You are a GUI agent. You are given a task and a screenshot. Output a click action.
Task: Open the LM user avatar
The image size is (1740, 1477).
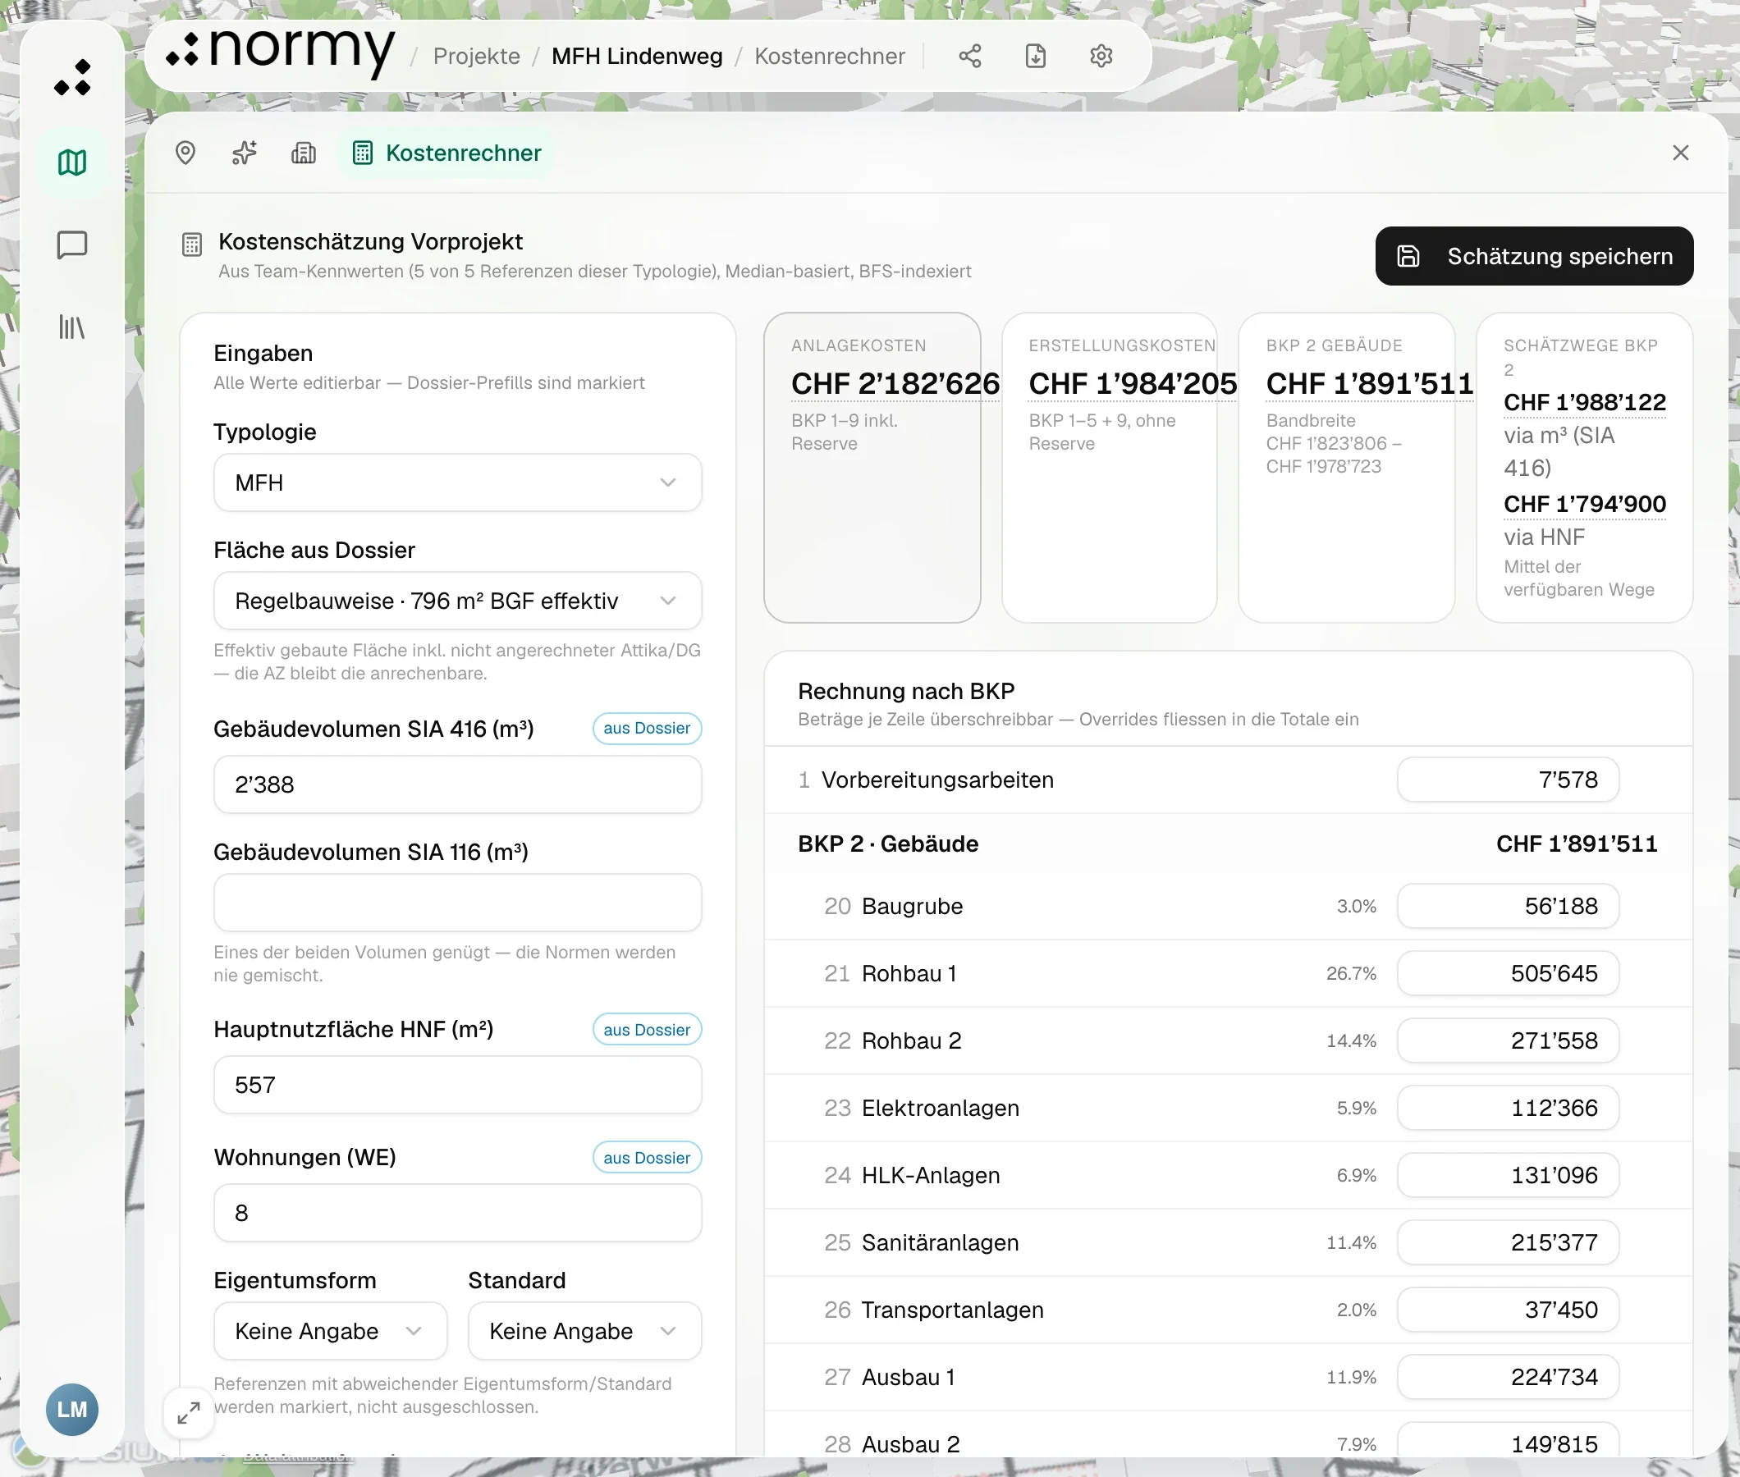click(72, 1409)
